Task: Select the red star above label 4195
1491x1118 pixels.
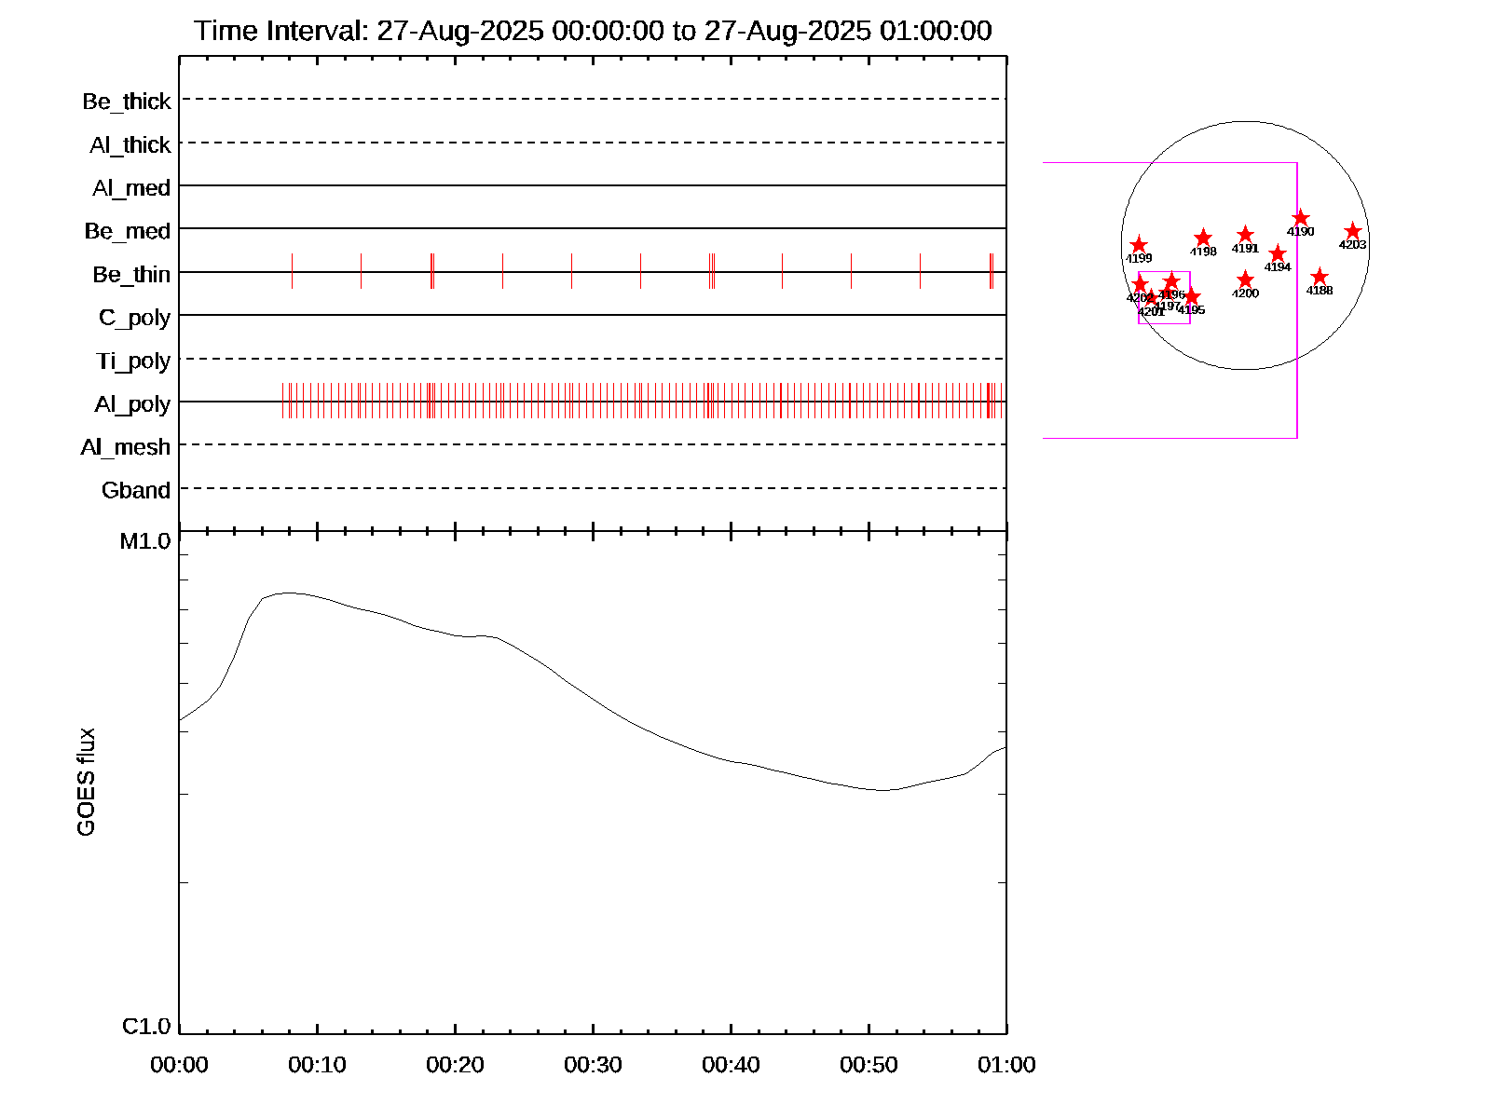Action: click(1191, 296)
